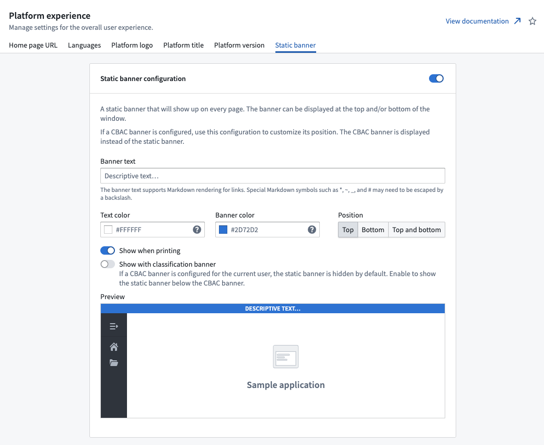Enable Show with classification banner

[108, 264]
